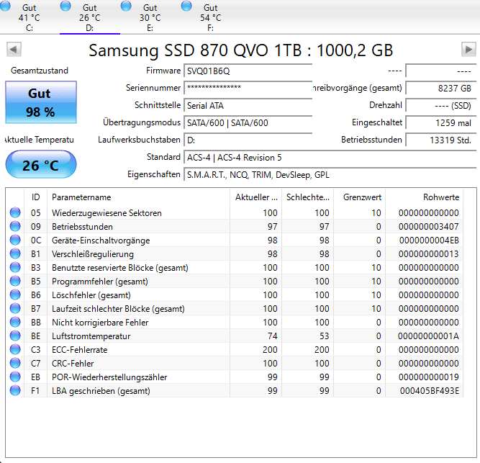
Task: Select the Verschleißregulierung parameter name
Action: [93, 254]
